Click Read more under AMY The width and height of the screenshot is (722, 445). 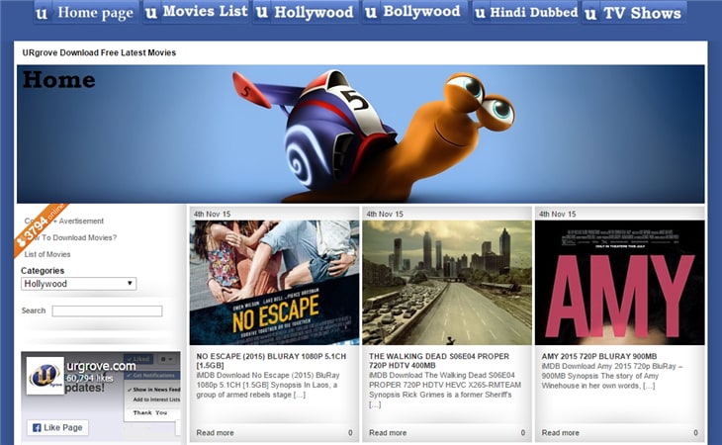tap(561, 432)
